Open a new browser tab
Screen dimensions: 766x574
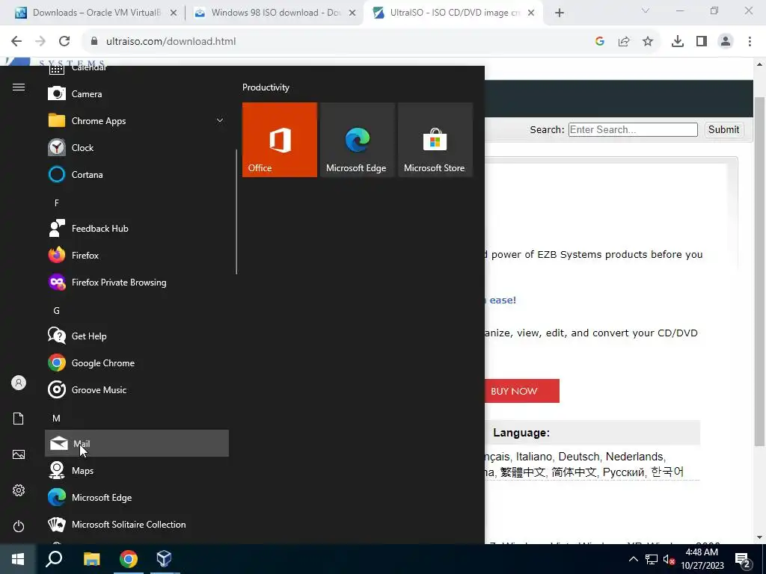(x=560, y=13)
